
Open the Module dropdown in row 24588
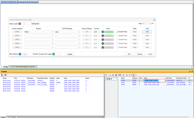click(x=39, y=40)
